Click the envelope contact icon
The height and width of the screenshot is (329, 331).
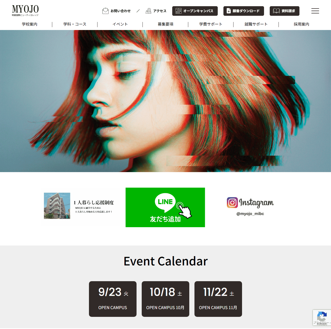[106, 11]
